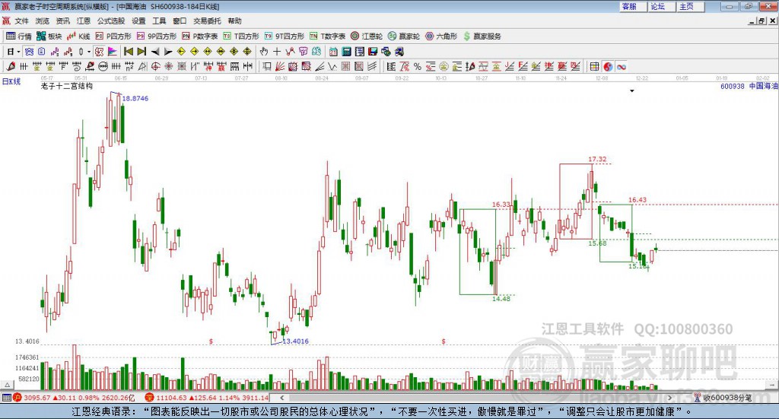Jump to first bar icon

click(129, 52)
